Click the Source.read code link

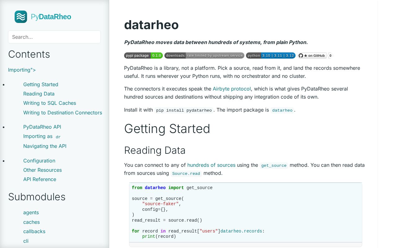pyautogui.click(x=186, y=173)
